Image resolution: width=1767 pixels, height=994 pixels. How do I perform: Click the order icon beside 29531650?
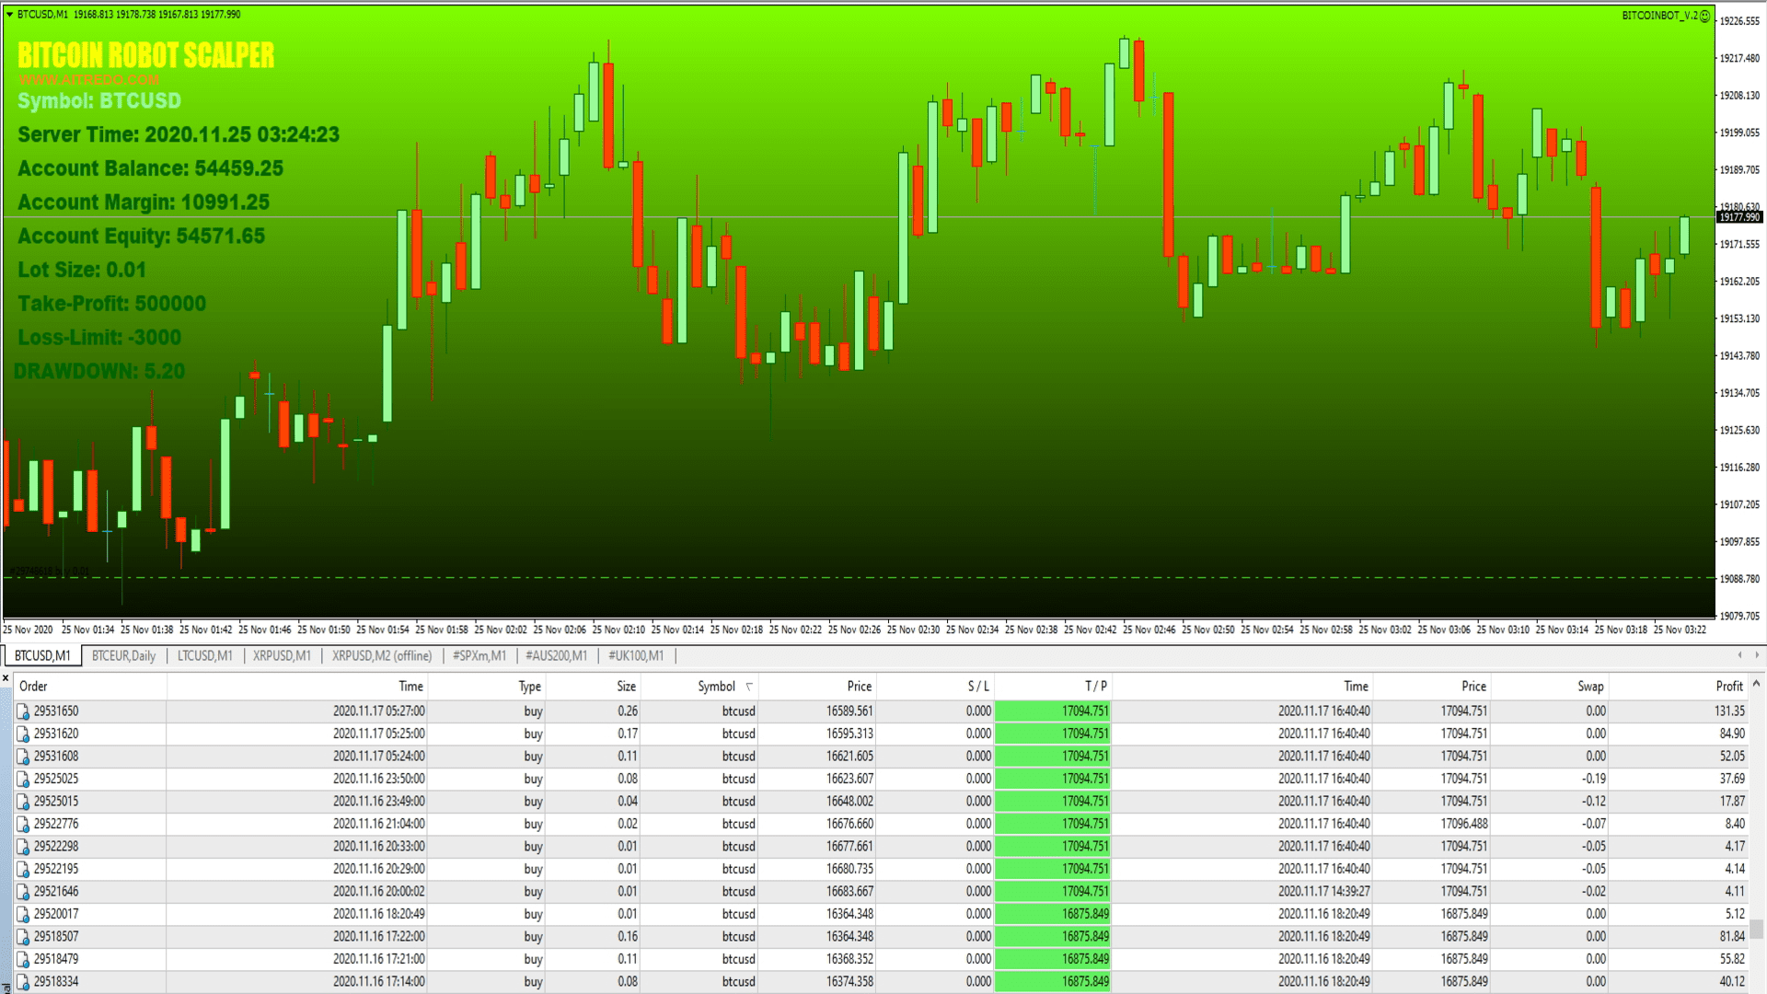point(23,711)
